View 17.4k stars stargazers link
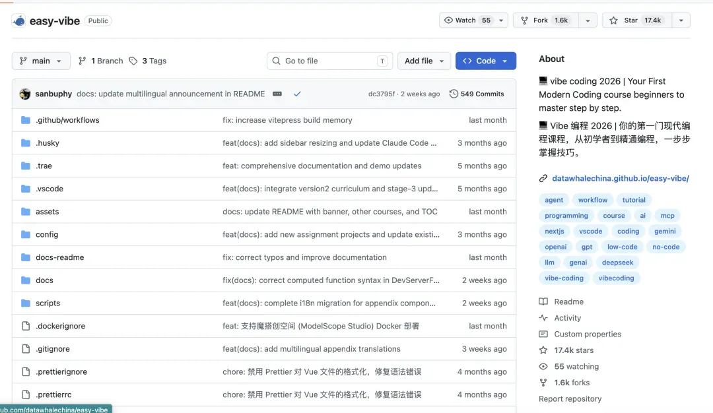713x413 pixels. click(x=574, y=350)
